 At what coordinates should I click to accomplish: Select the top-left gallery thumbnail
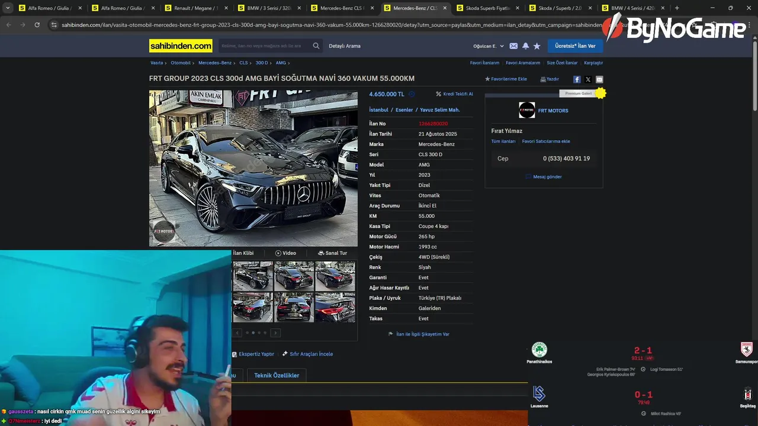point(253,276)
